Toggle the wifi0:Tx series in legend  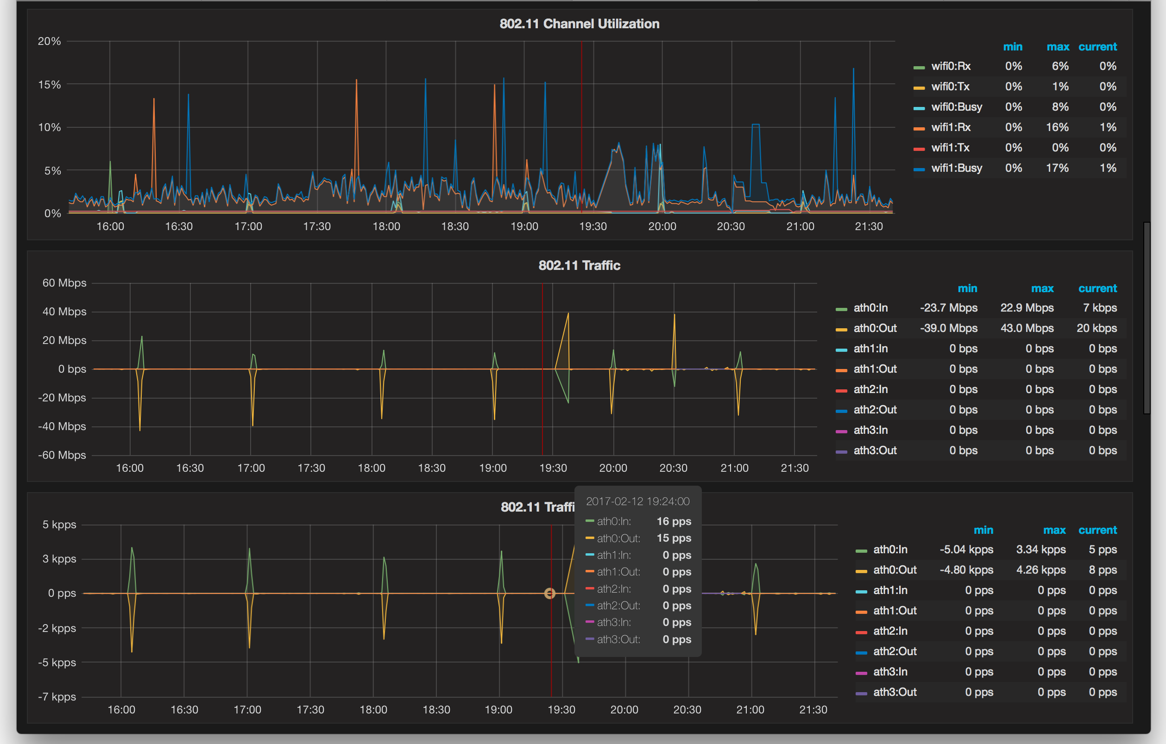click(x=950, y=87)
